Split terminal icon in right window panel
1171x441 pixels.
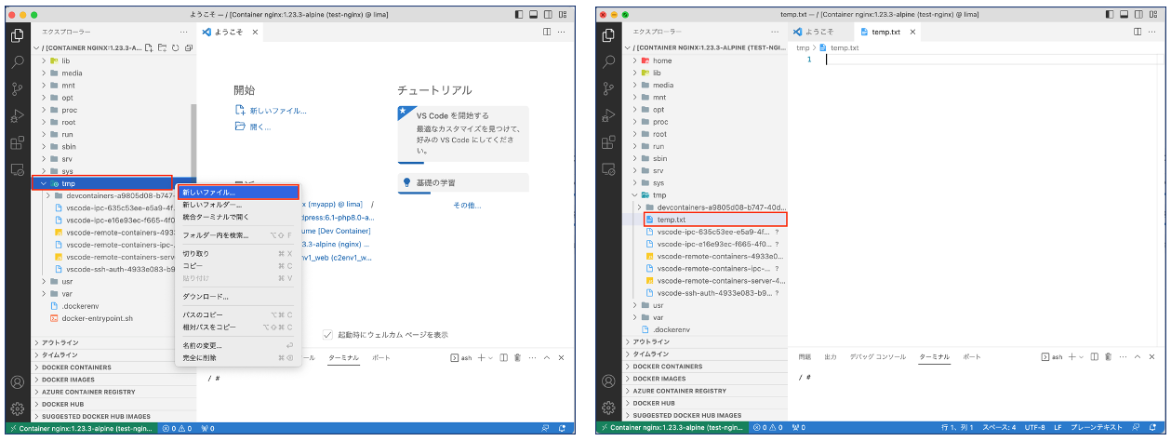(x=1096, y=356)
